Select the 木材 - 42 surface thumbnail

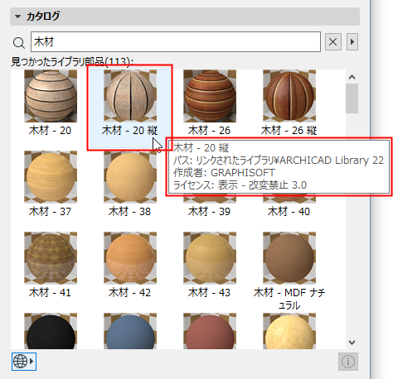130,258
